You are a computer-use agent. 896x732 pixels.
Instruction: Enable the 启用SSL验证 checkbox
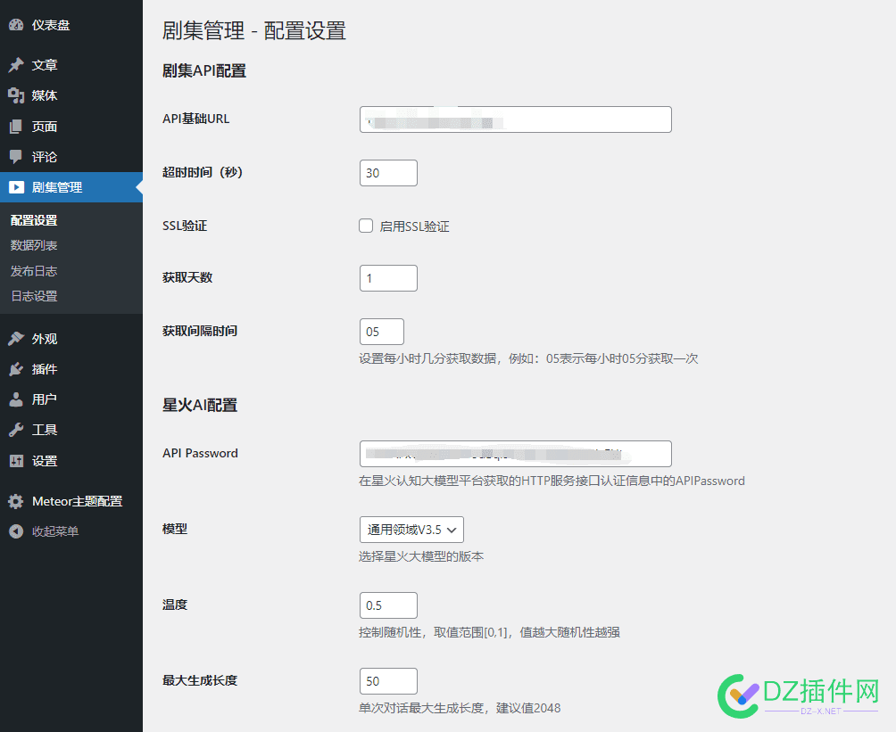(x=366, y=226)
